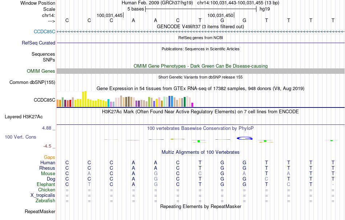
Task: Click the large blue G PhyloP logo
Action: [244, 138]
